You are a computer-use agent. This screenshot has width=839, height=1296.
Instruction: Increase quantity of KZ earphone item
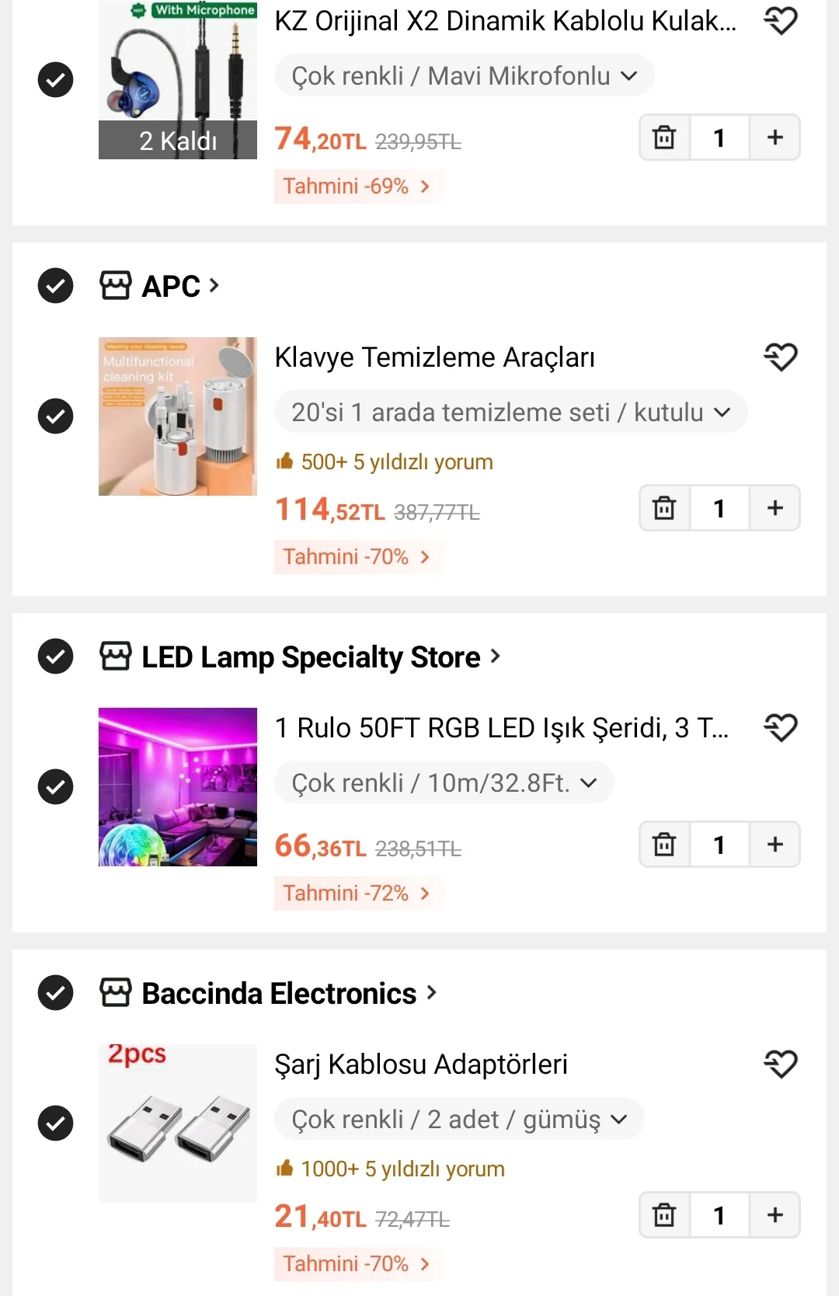click(x=775, y=138)
